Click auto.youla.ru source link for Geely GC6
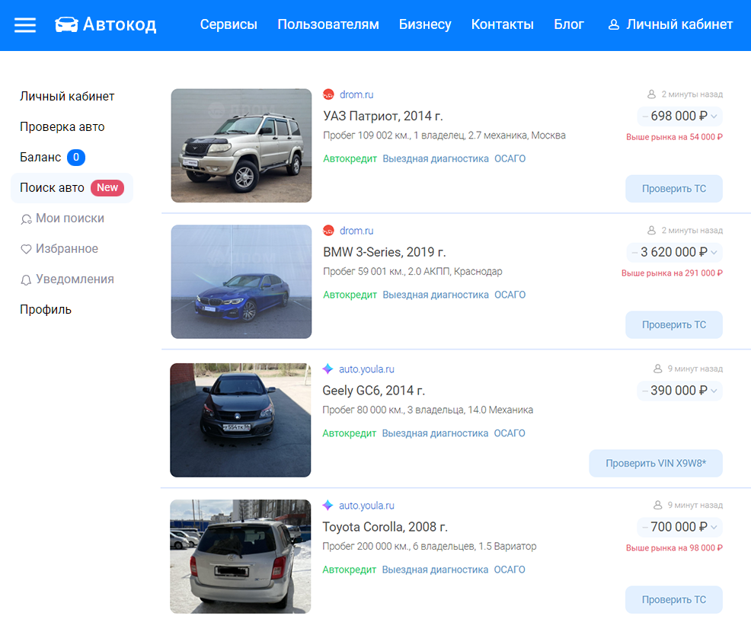The image size is (751, 635). coord(366,369)
